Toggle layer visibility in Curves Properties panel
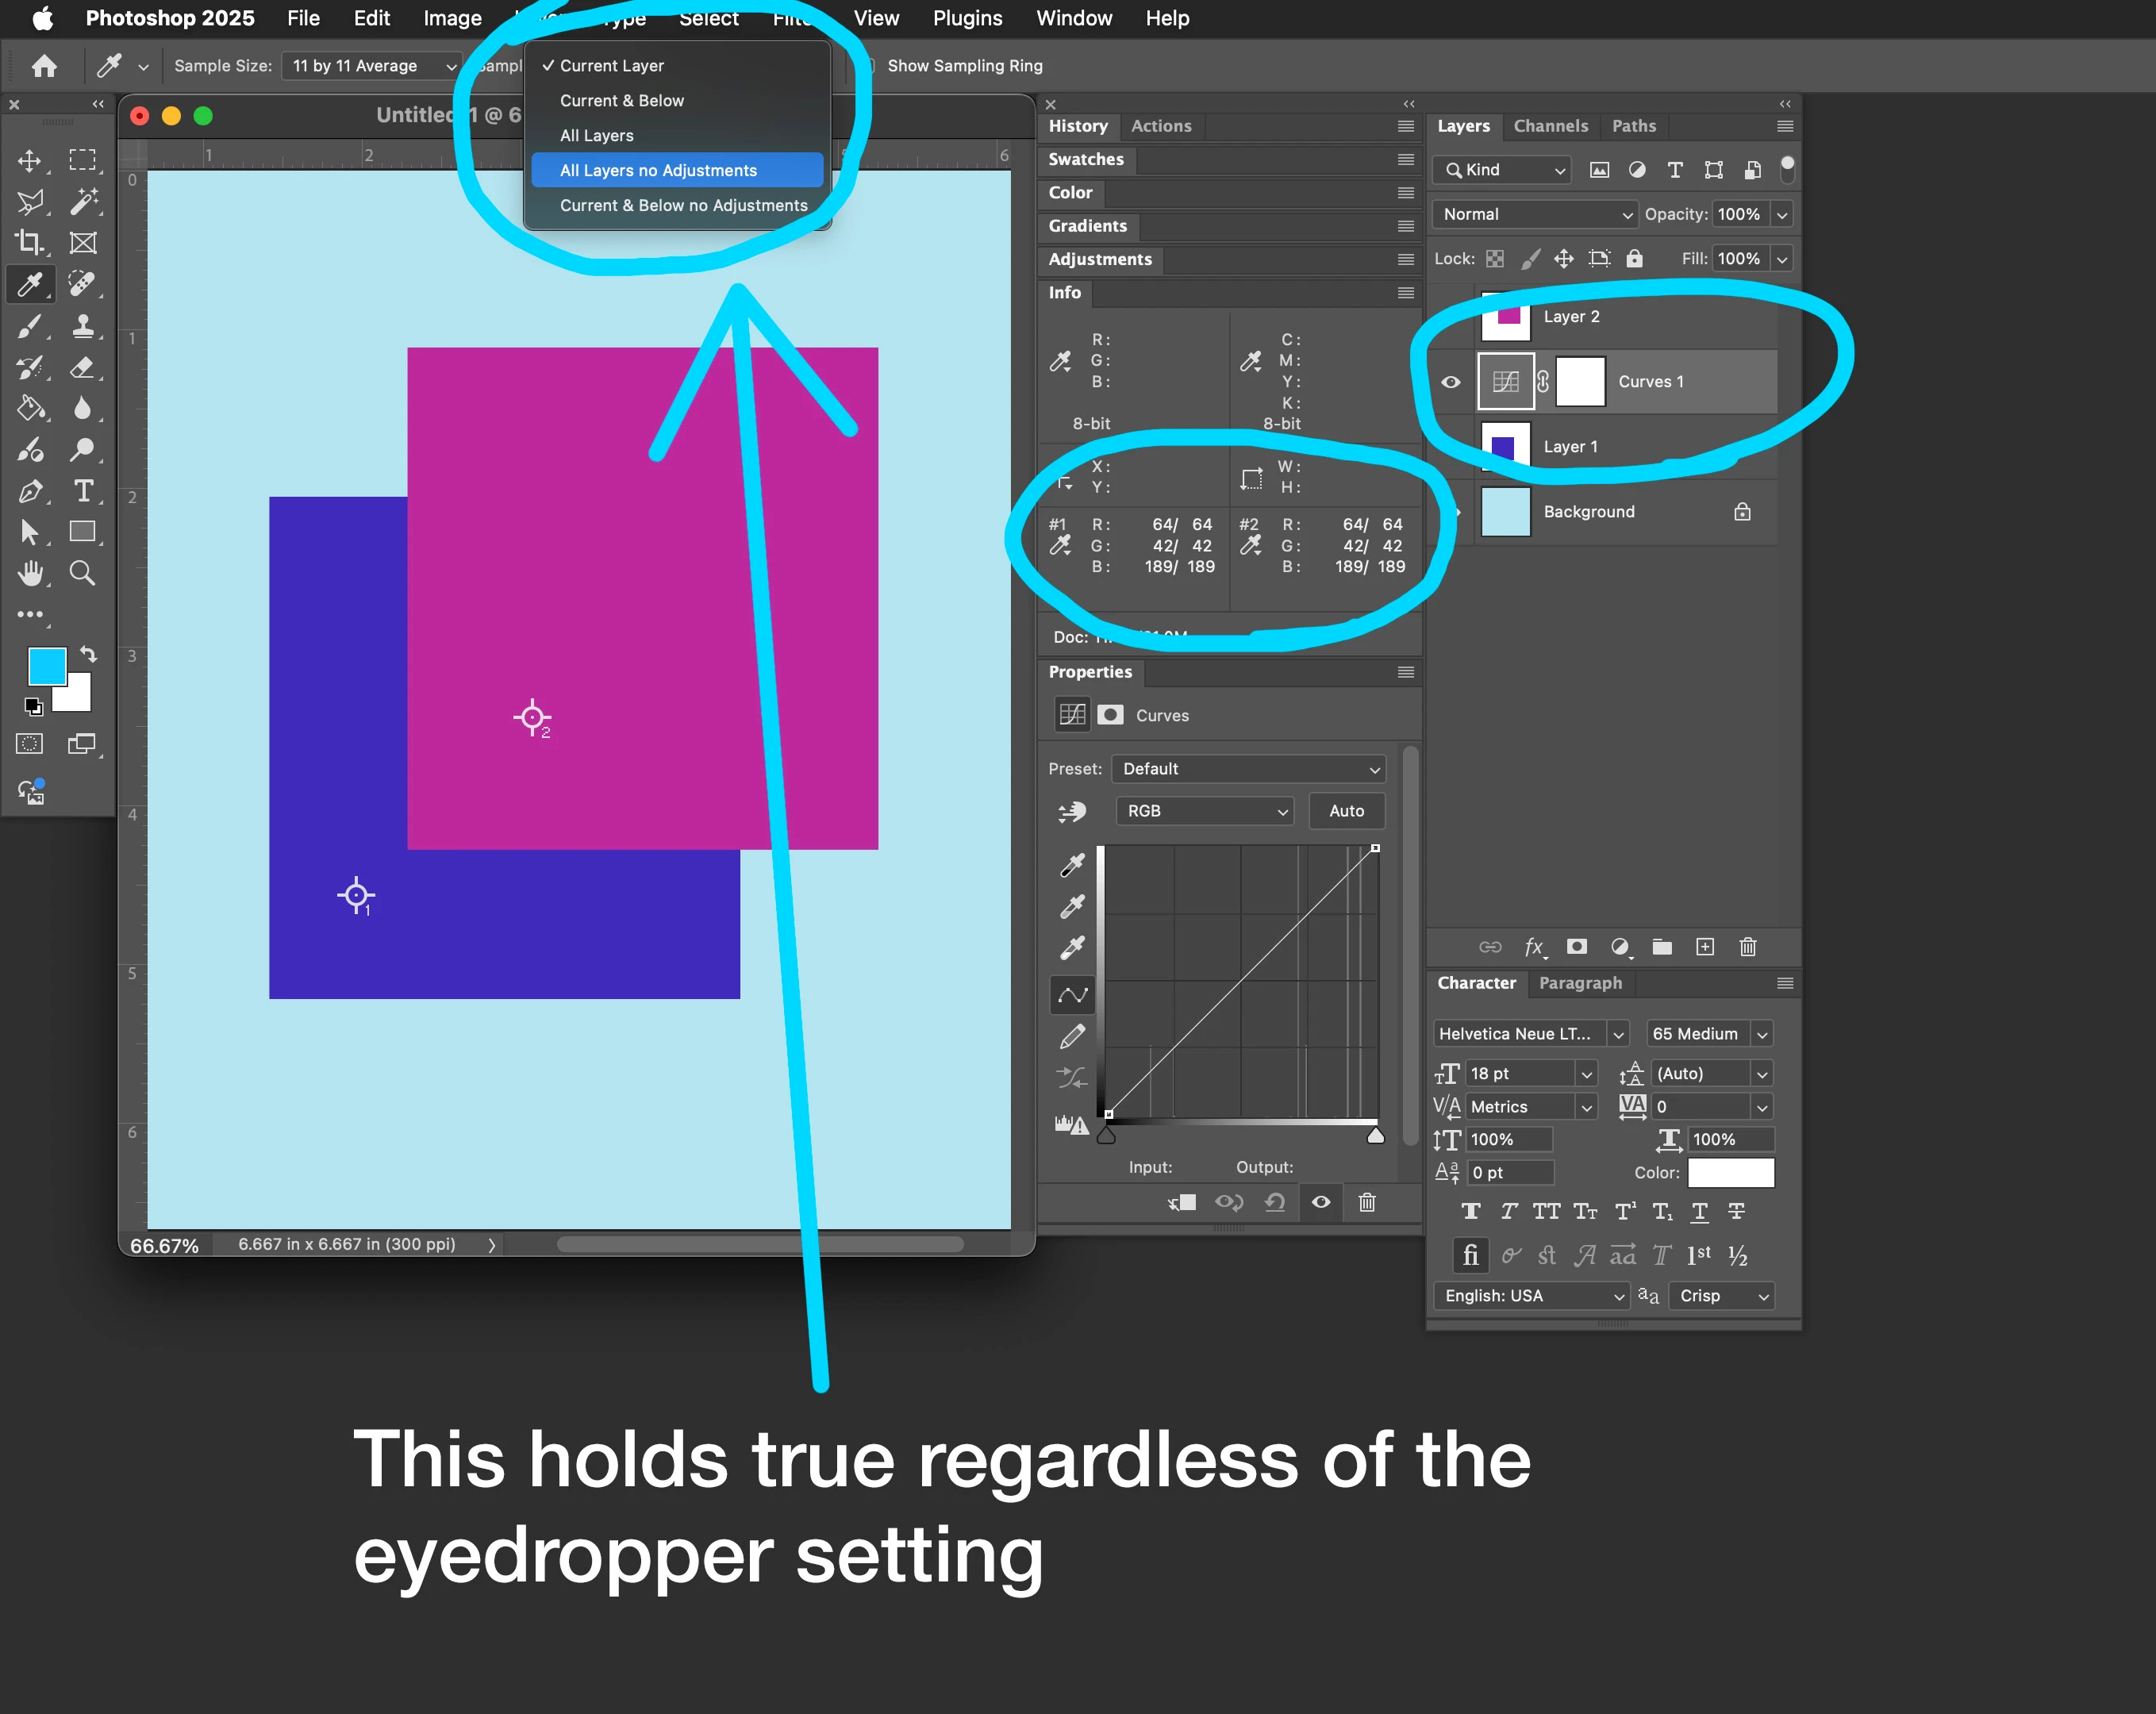Image resolution: width=2156 pixels, height=1714 pixels. [1321, 1202]
